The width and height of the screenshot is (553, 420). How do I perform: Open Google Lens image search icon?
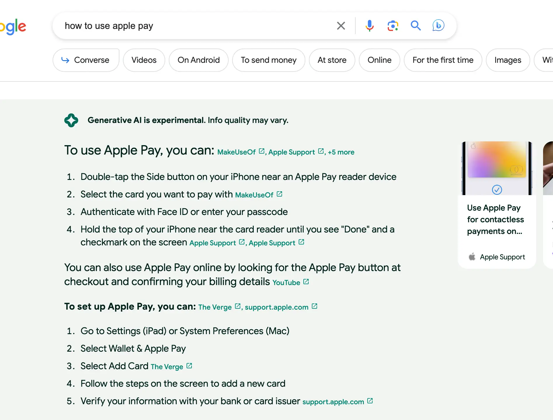click(x=393, y=26)
